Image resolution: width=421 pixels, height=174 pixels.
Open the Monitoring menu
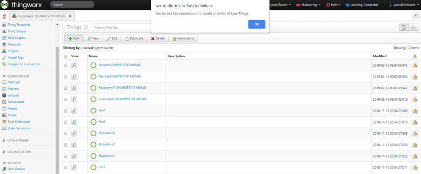[308, 5]
